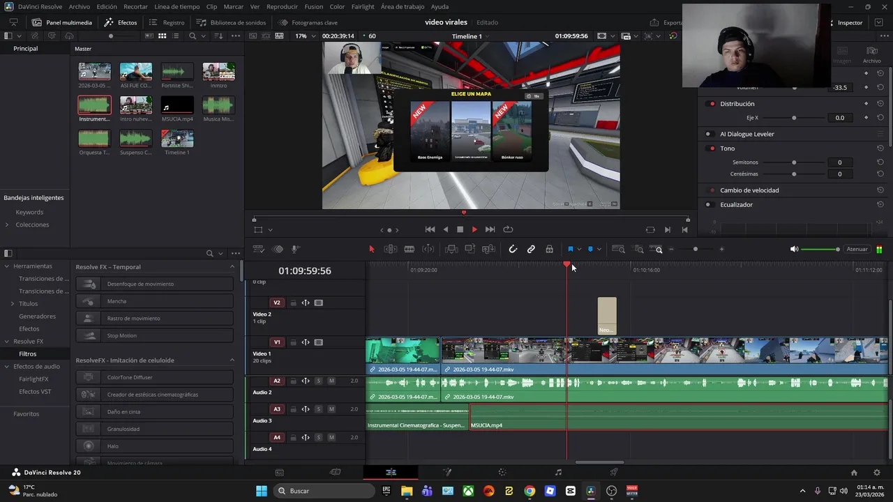Image resolution: width=893 pixels, height=502 pixels.
Task: Toggle the Panel multimedia panel
Action: [61, 22]
